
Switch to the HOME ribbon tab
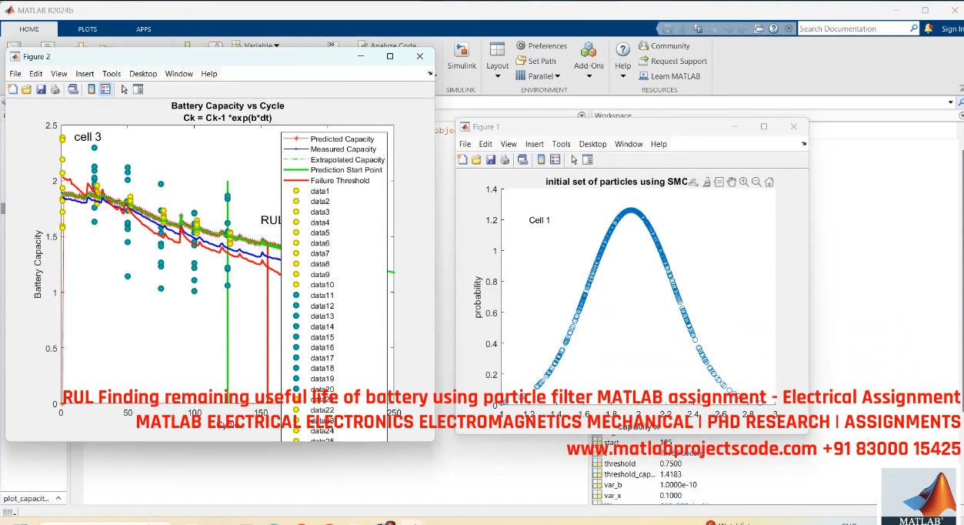coord(29,29)
